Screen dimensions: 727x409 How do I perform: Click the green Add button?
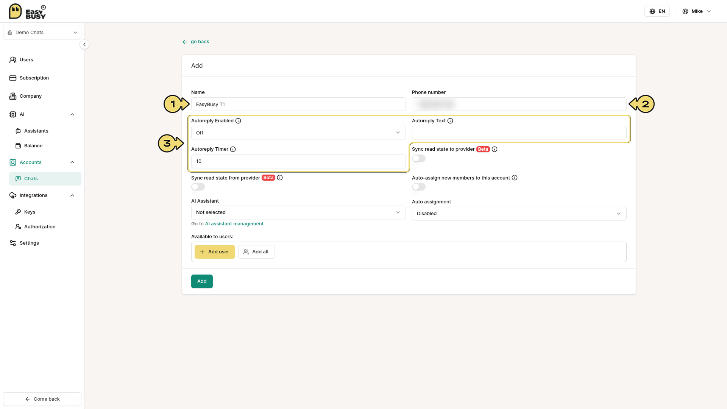[202, 281]
